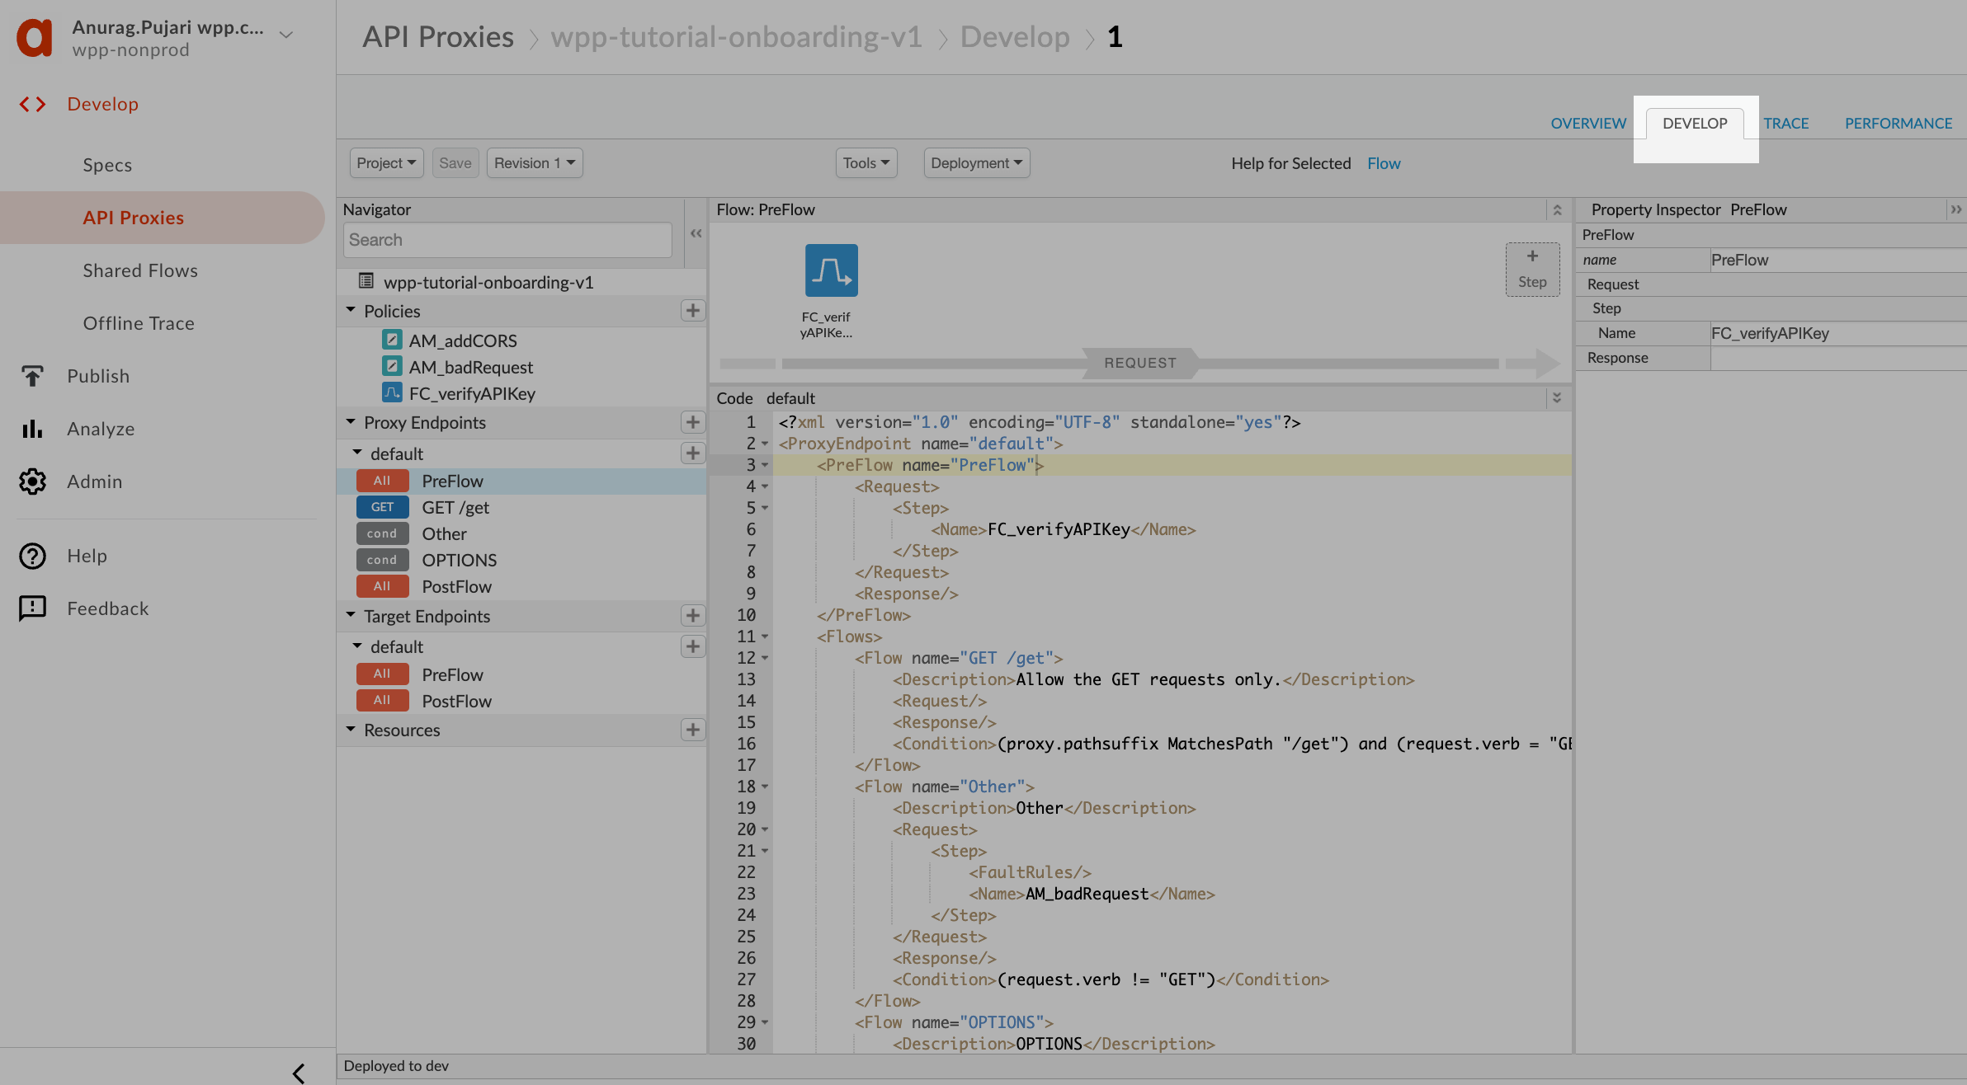
Task: Collapse the Navigator panel with double arrow
Action: pos(696,234)
